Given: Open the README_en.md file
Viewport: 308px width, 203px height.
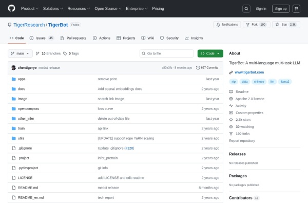Looking at the screenshot, I should click(x=31, y=197).
